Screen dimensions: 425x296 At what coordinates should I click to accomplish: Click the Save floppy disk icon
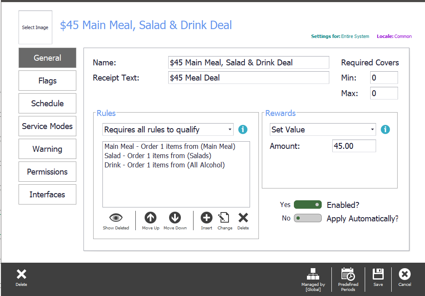(x=378, y=274)
